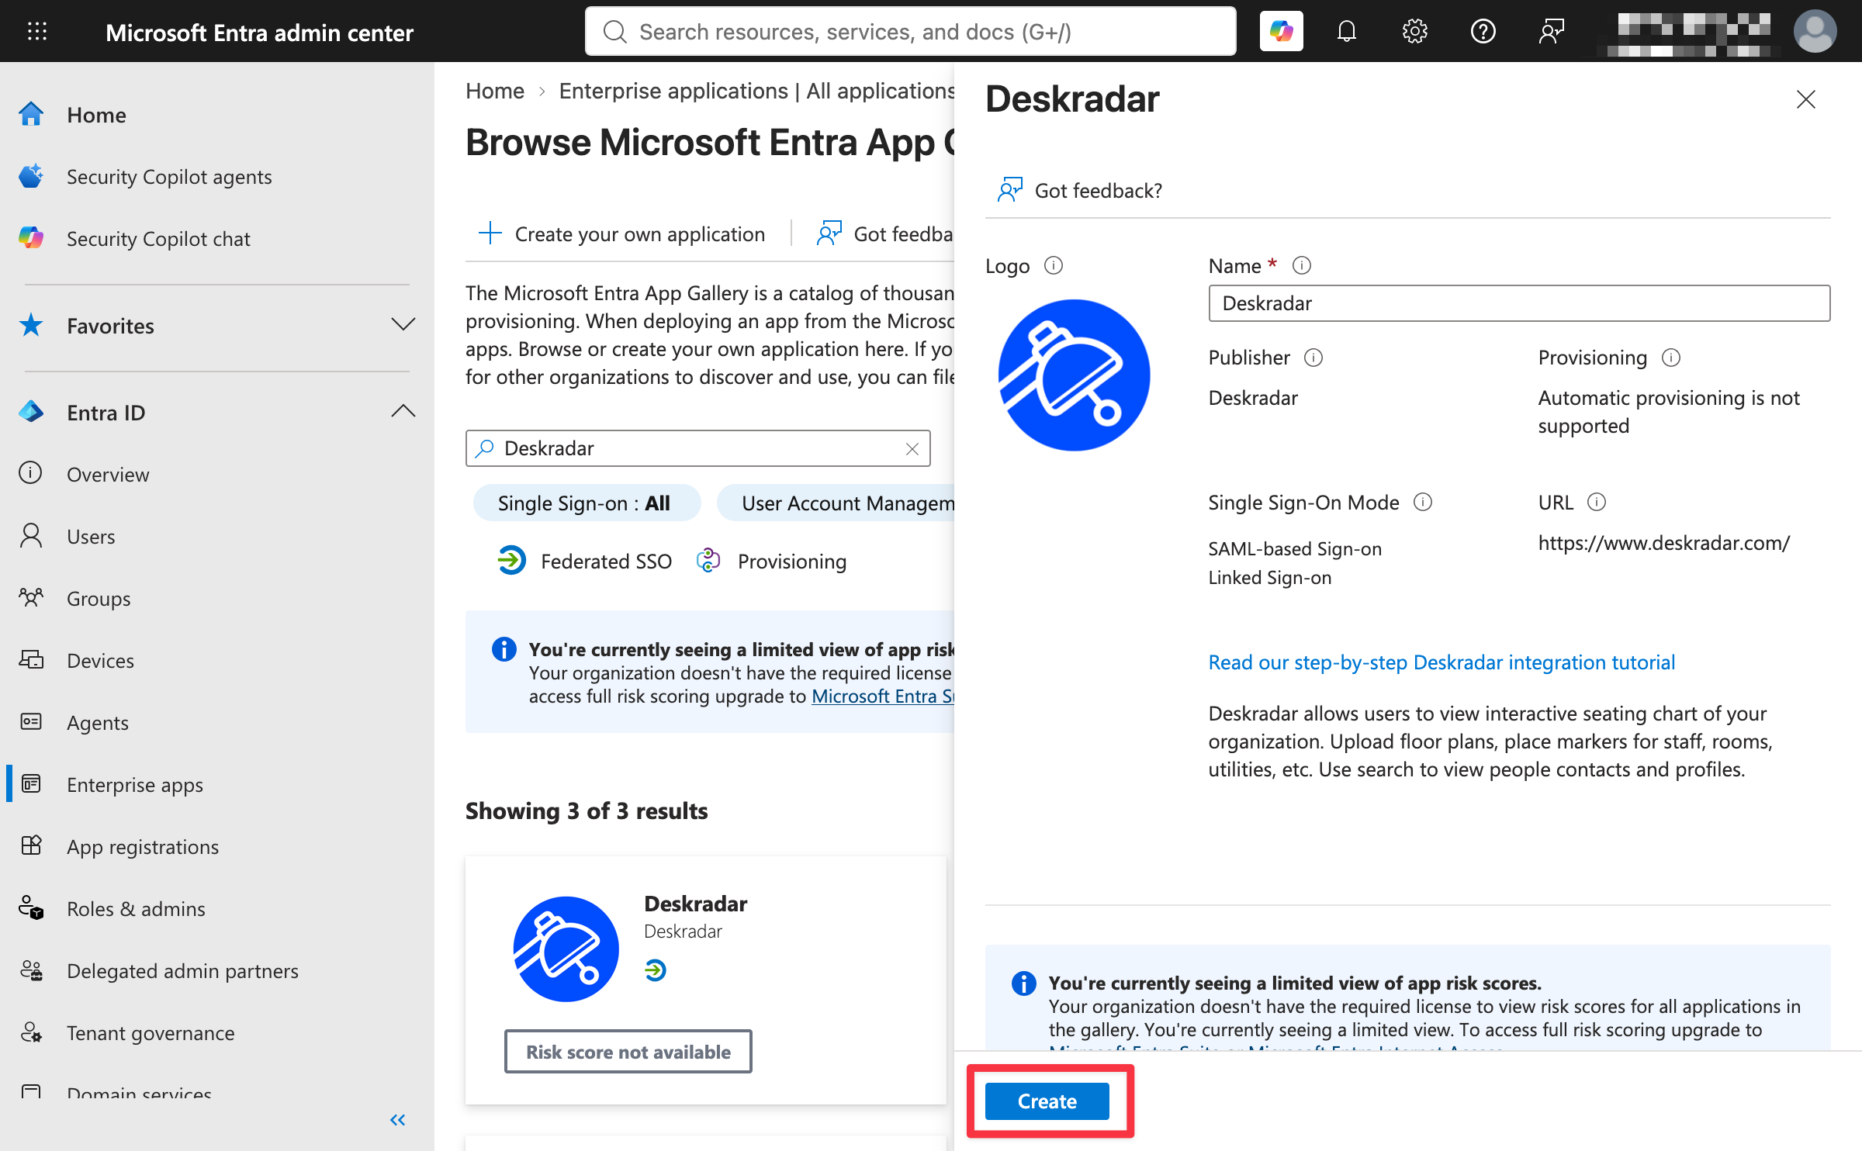This screenshot has height=1151, width=1862.
Task: Select Enterprise apps in the sidebar
Action: [135, 785]
